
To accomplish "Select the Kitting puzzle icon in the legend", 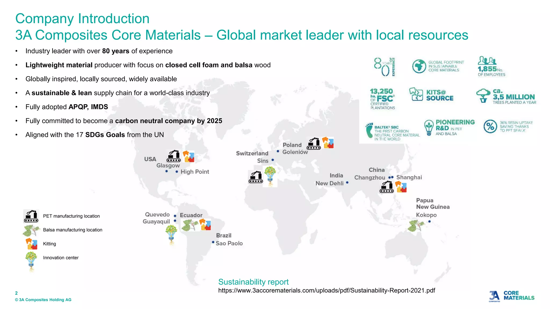I will (x=32, y=244).
